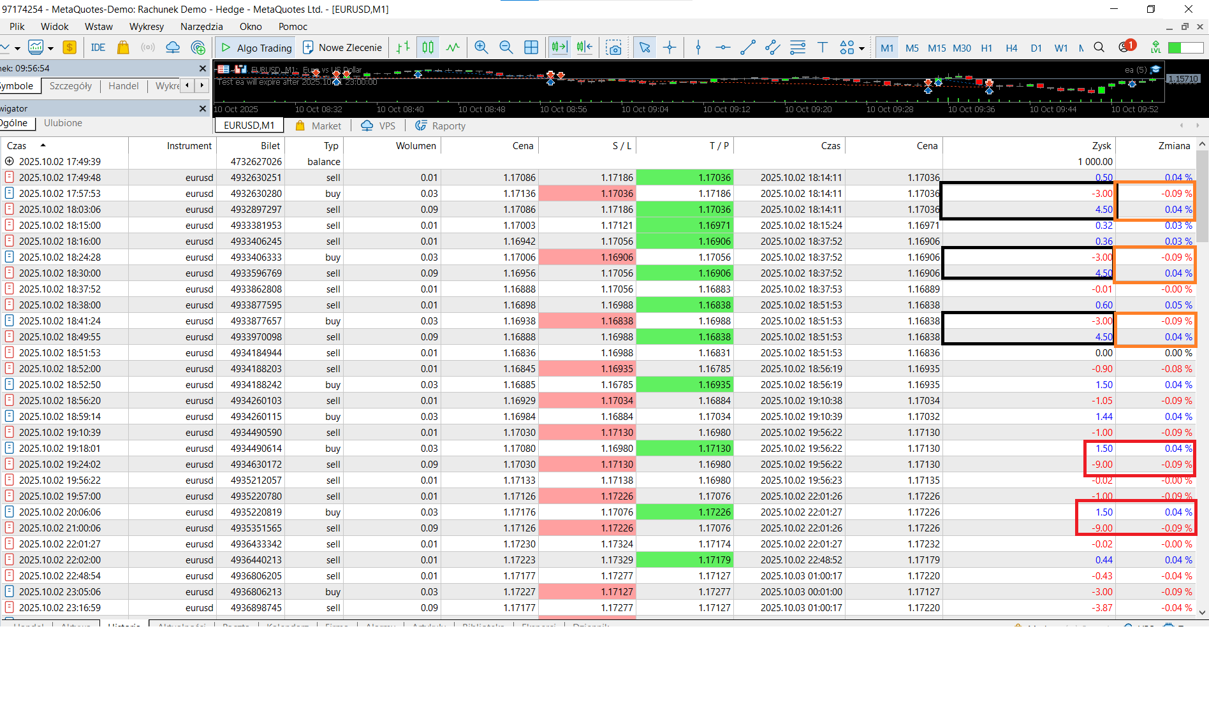This screenshot has width=1209, height=701.
Task: Switch chart to line chart style
Action: pos(453,48)
